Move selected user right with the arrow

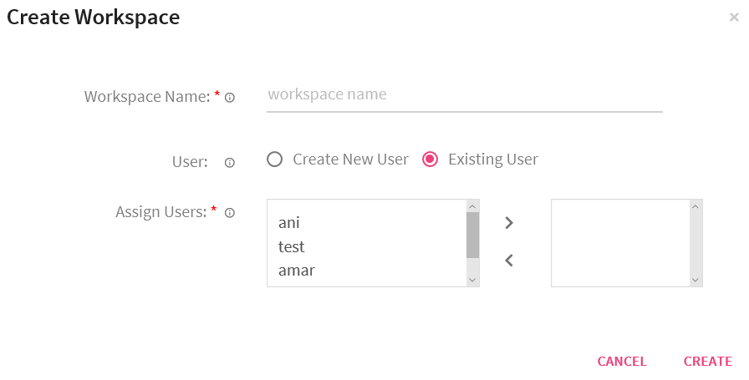coord(509,222)
